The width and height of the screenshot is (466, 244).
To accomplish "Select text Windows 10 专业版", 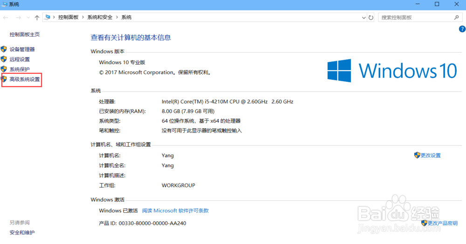I will 122,62.
